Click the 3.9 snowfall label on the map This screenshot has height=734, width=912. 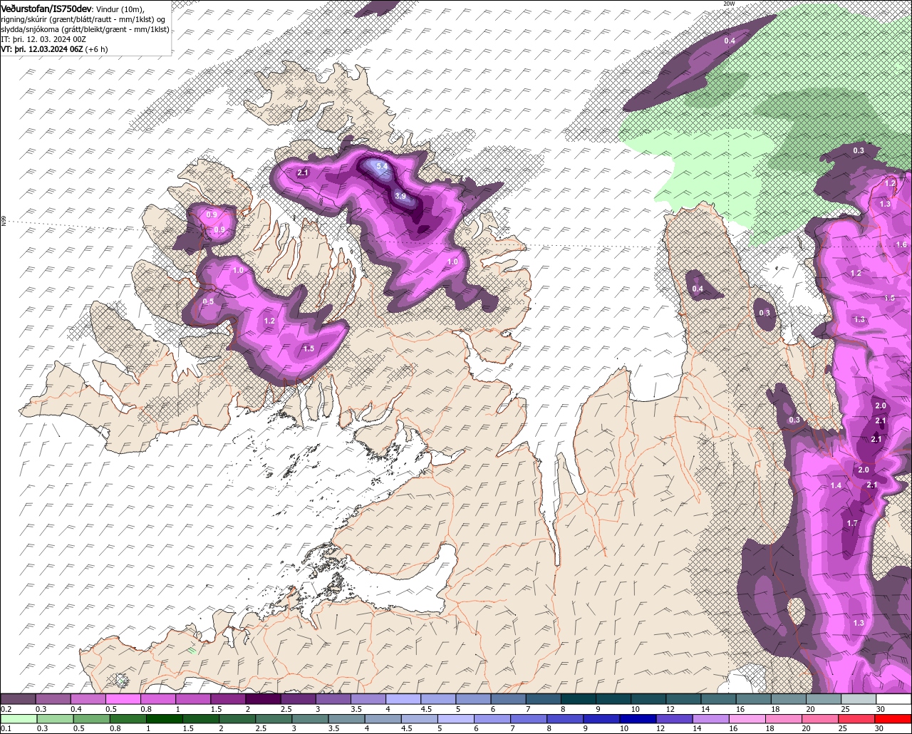tap(400, 196)
